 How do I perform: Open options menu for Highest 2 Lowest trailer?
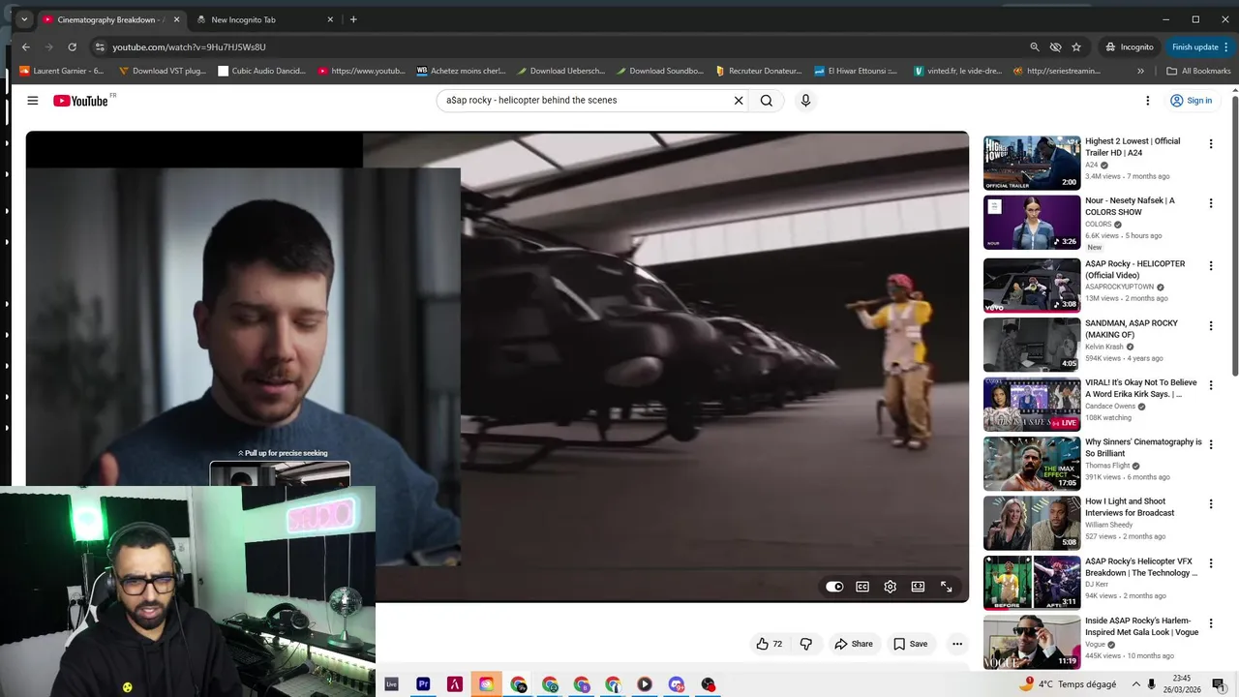(1210, 144)
